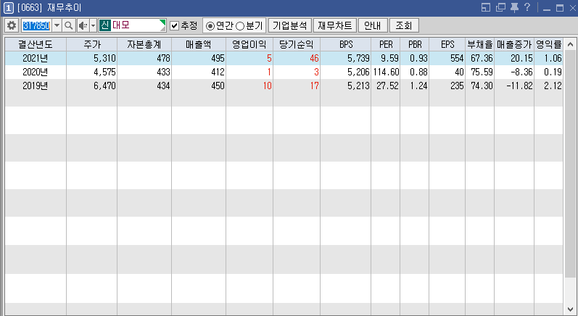Screen dimensions: 578x316
Task: Select the 2021년 row
Action: coord(284,58)
